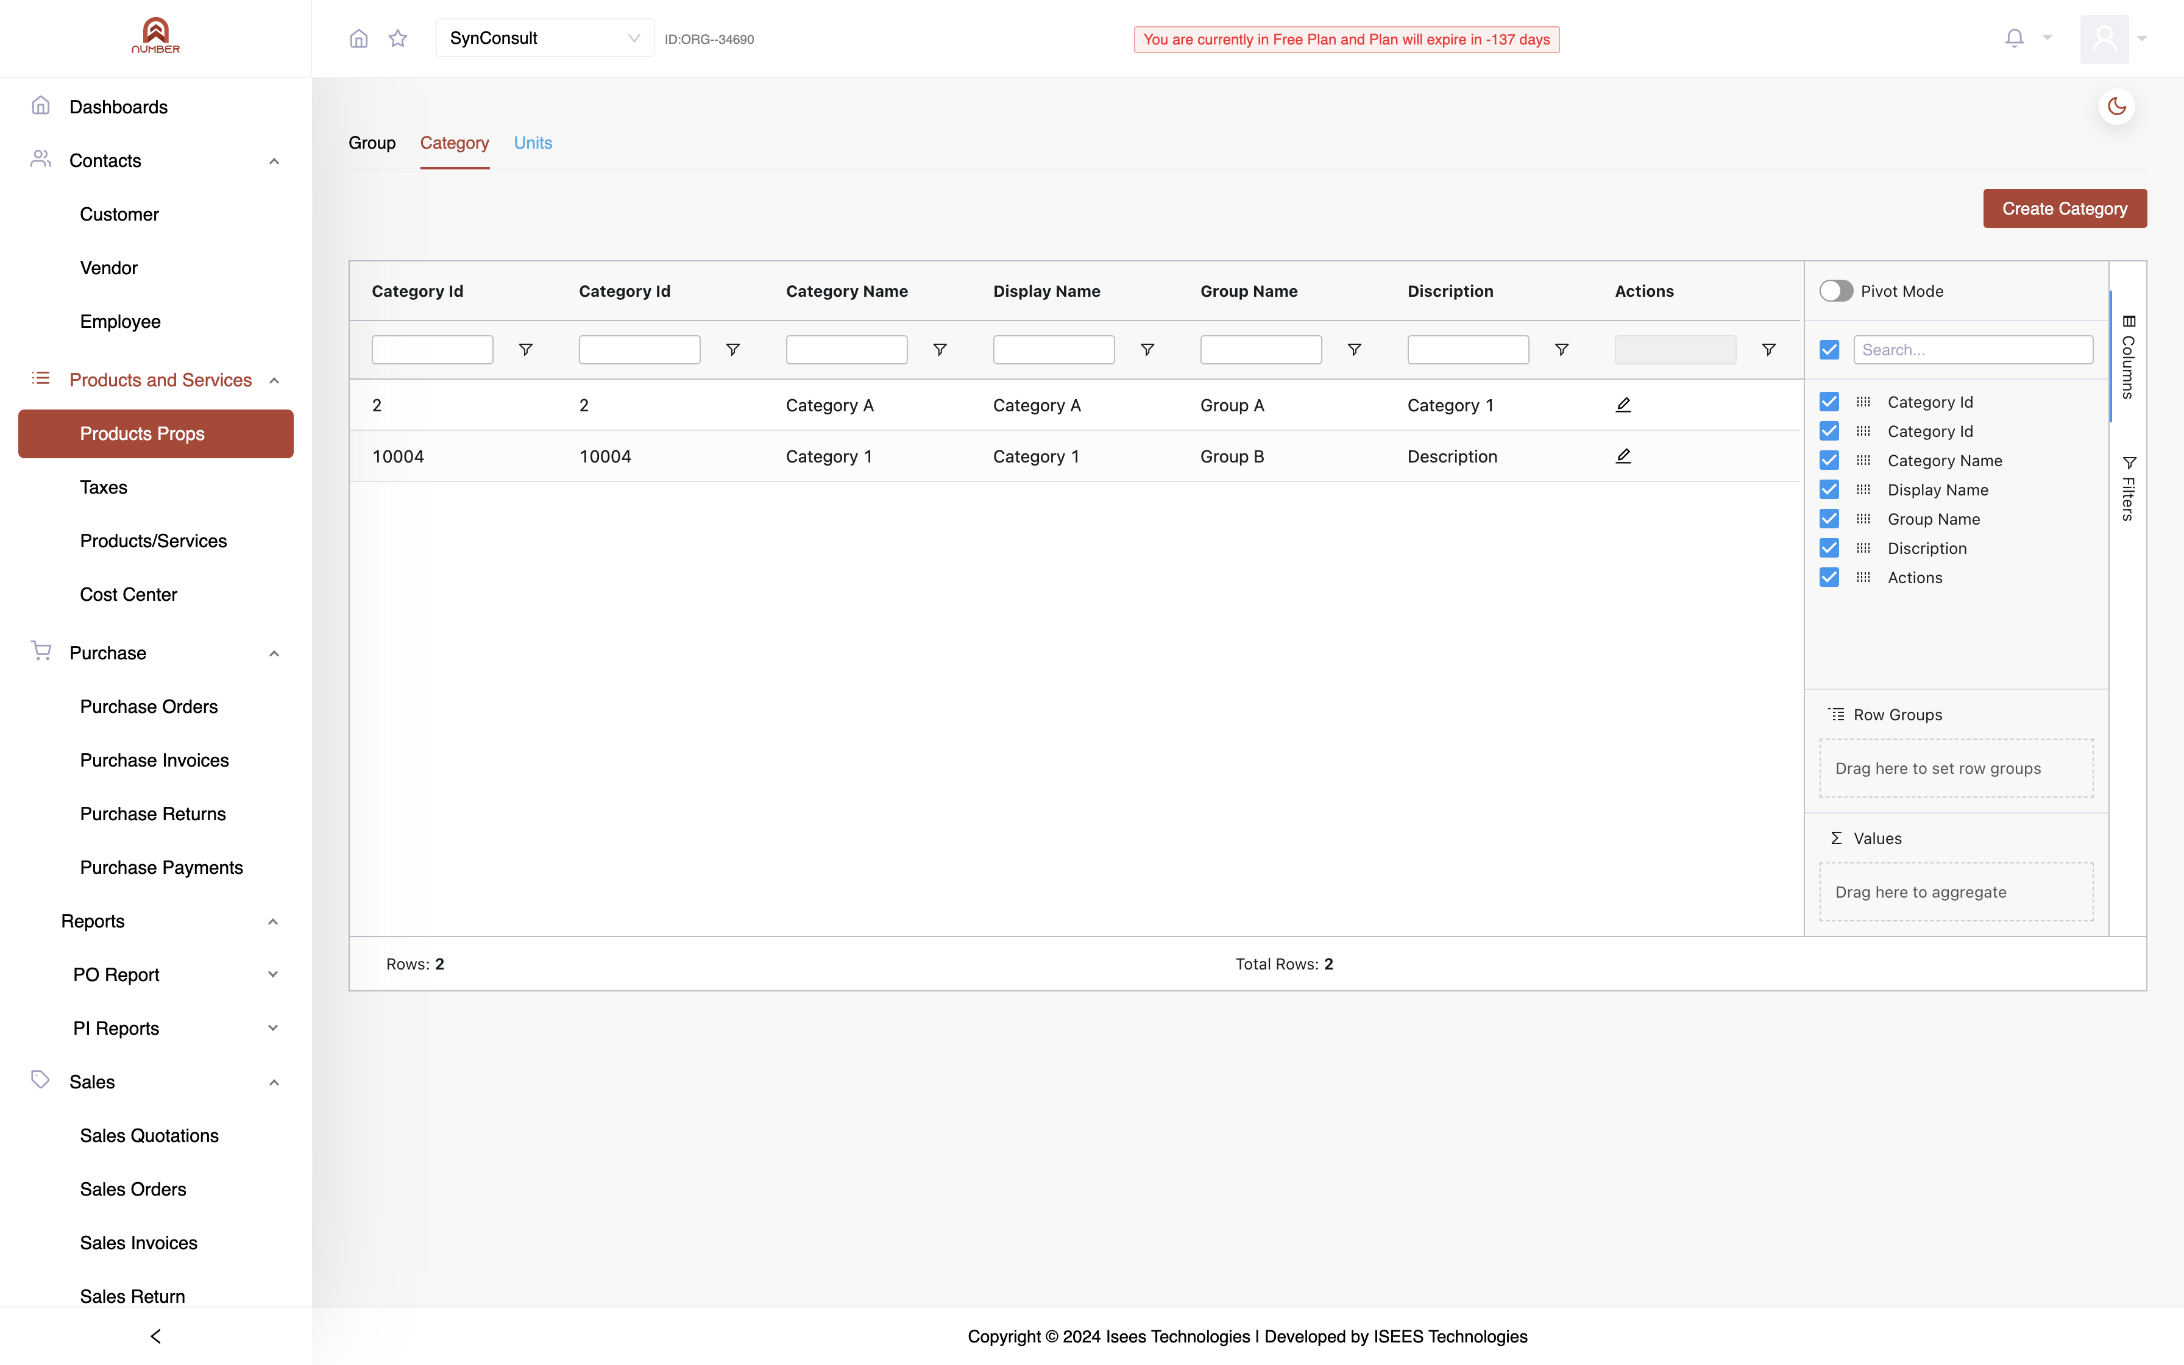Edit Category 1 row pencil icon
Viewport: 2184px width, 1365px height.
(1623, 456)
